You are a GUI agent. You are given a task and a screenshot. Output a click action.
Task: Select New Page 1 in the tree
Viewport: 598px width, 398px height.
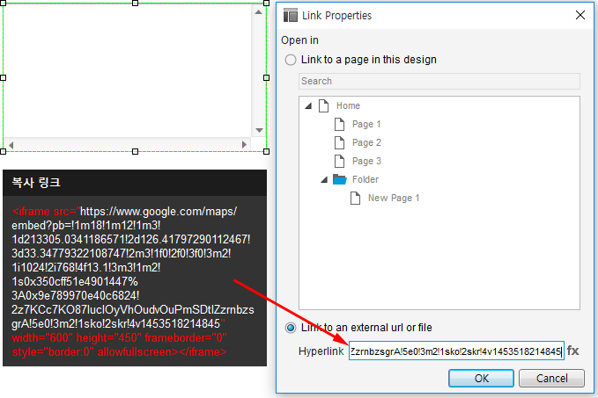pos(394,198)
